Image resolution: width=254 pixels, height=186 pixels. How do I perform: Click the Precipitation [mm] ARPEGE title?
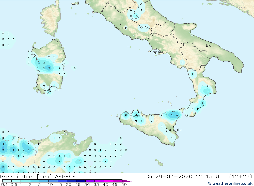point(38,176)
